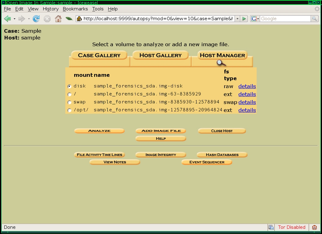Expand the Back button history dropdown
Screen dimensions: 322x234
click(x=14, y=19)
